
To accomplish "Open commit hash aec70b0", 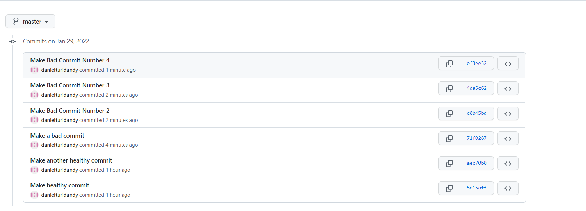I will tap(476, 163).
